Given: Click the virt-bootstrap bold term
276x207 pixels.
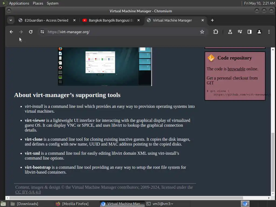Looking at the screenshot, I should pos(37,167).
